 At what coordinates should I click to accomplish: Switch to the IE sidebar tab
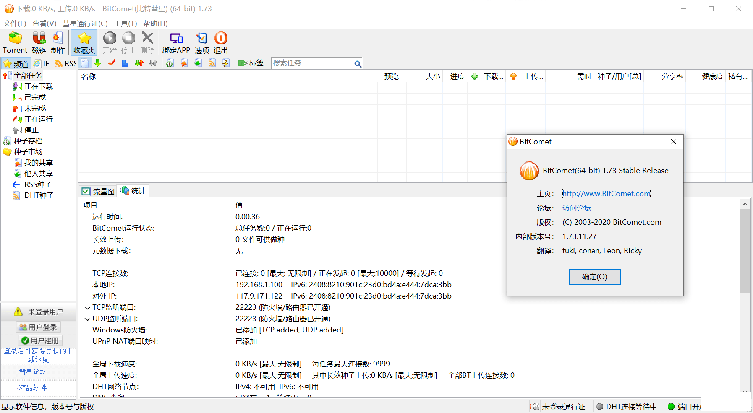(41, 64)
